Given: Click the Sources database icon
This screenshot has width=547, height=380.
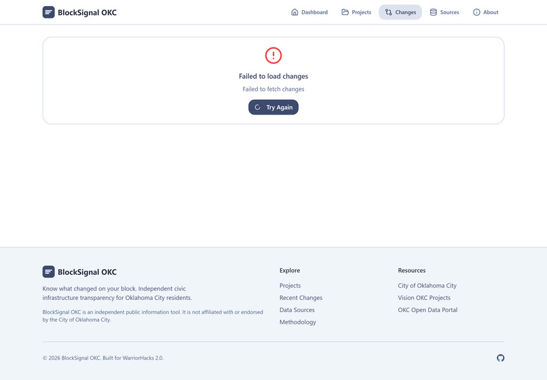Looking at the screenshot, I should [x=433, y=12].
